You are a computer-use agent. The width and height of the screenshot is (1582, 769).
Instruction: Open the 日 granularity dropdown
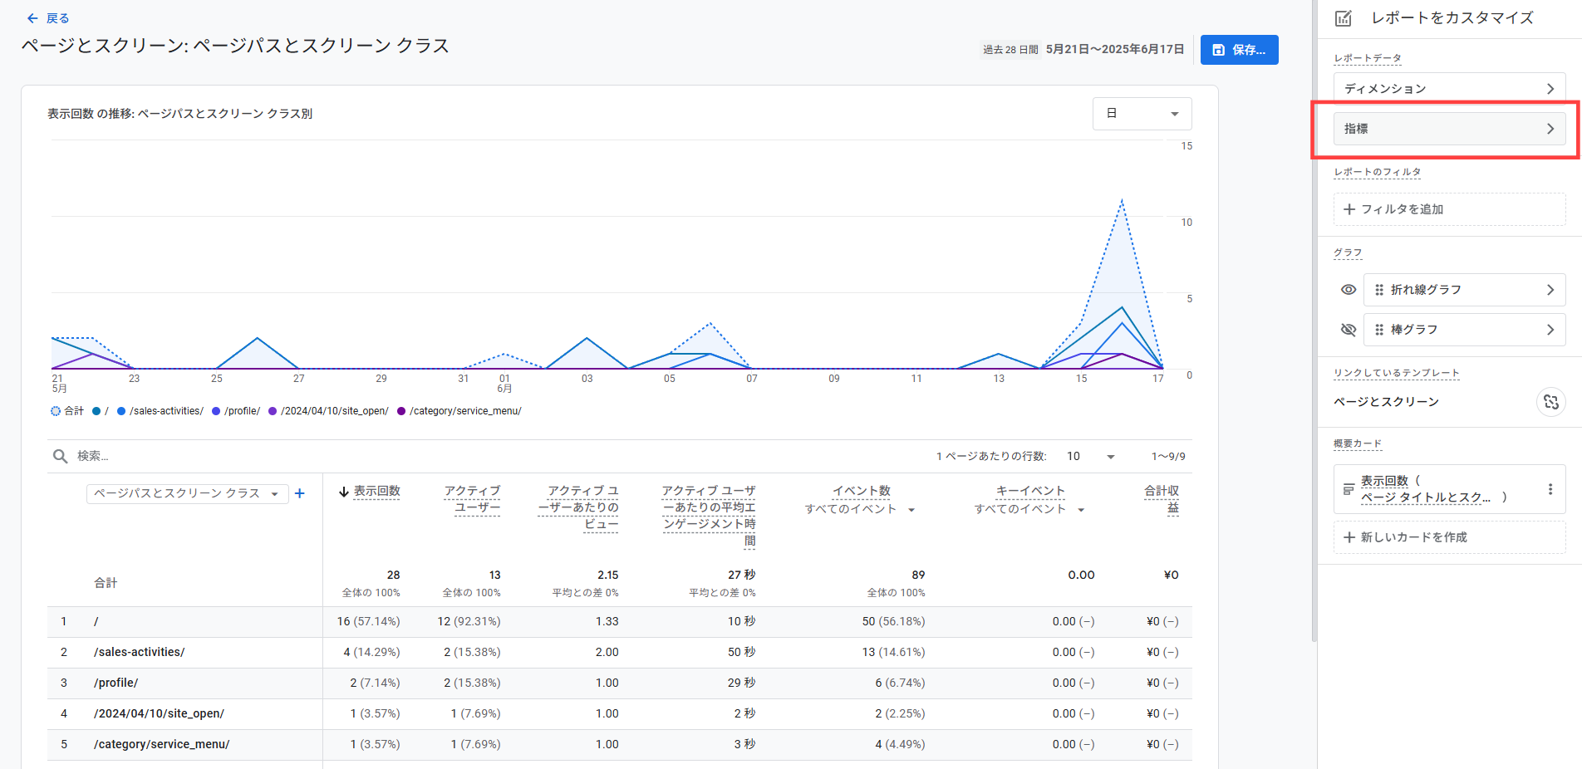1142,114
